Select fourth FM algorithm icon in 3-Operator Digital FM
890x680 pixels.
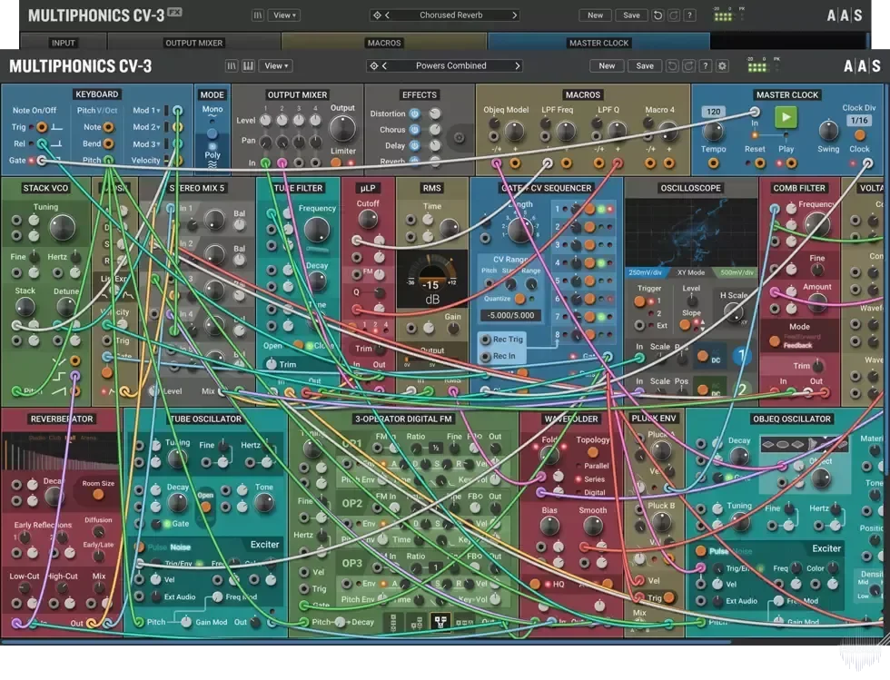464,622
